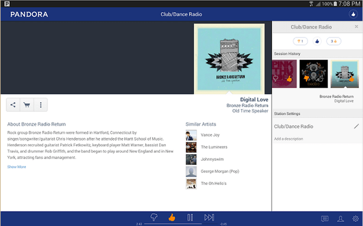Open the chat bubble icon in bottom bar
363x226 pixels.
pyautogui.click(x=325, y=219)
